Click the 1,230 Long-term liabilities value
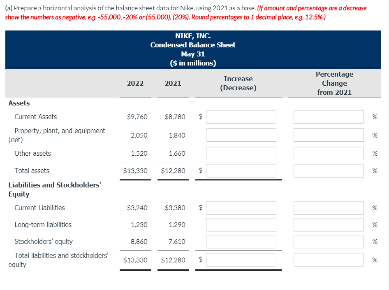This screenshot has width=389, height=290. coord(139,225)
